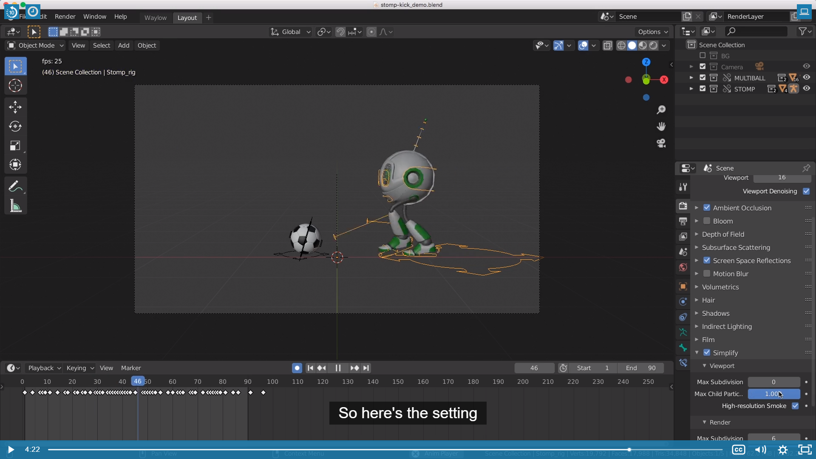Click the 3D Cursor tool
This screenshot has width=816, height=459.
point(15,86)
